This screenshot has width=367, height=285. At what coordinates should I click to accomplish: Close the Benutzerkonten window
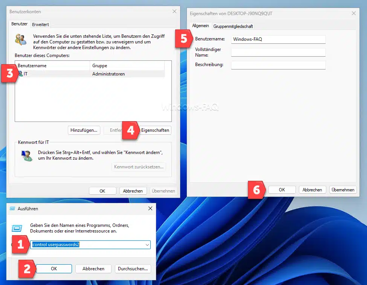pos(174,11)
